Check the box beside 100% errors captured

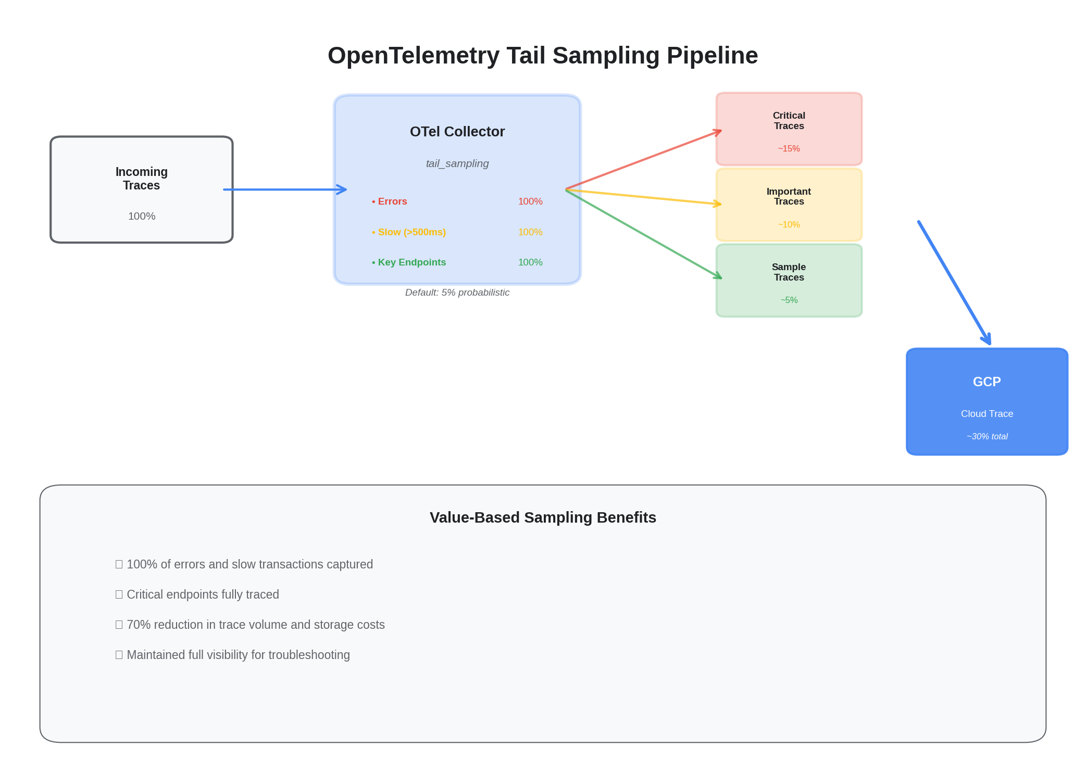119,564
